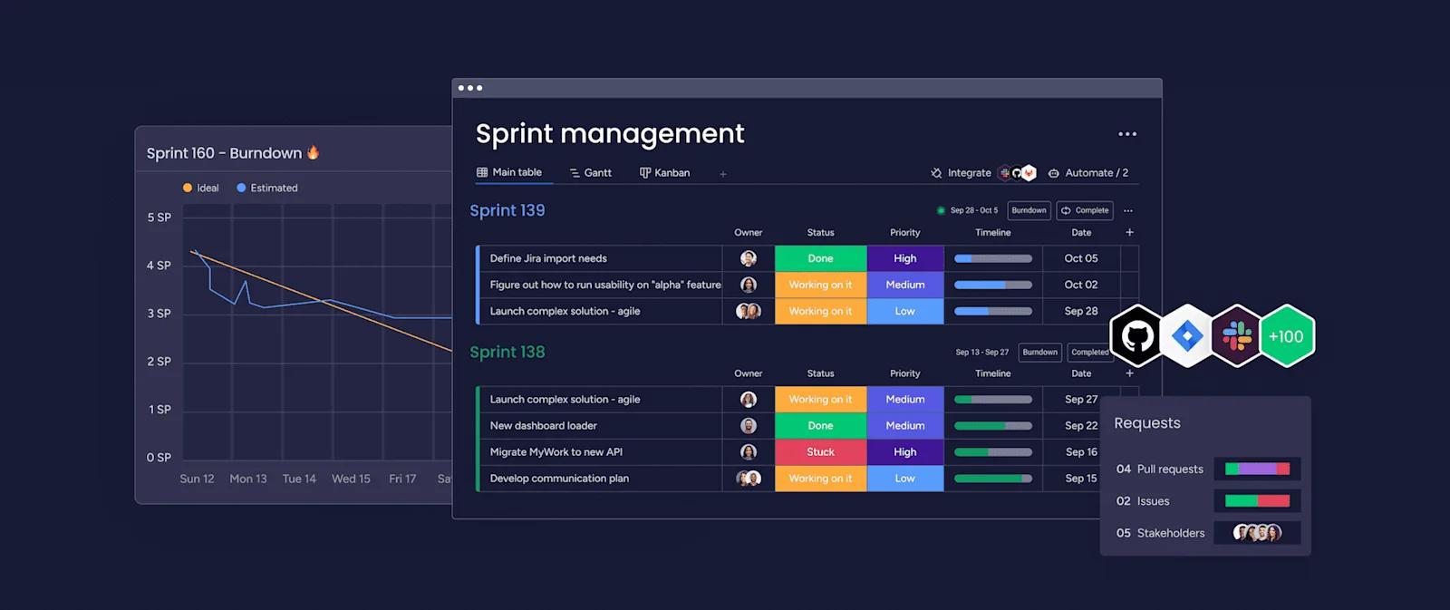Screen dimensions: 1450x610
Task: Click the Jira diamond hexagon icon
Action: [x=1186, y=336]
